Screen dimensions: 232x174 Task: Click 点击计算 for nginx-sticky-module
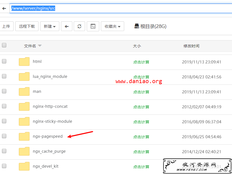[x=141, y=122]
